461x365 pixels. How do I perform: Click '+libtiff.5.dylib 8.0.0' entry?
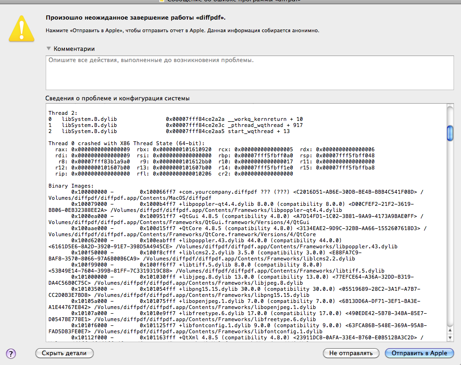pyautogui.click(x=214, y=265)
